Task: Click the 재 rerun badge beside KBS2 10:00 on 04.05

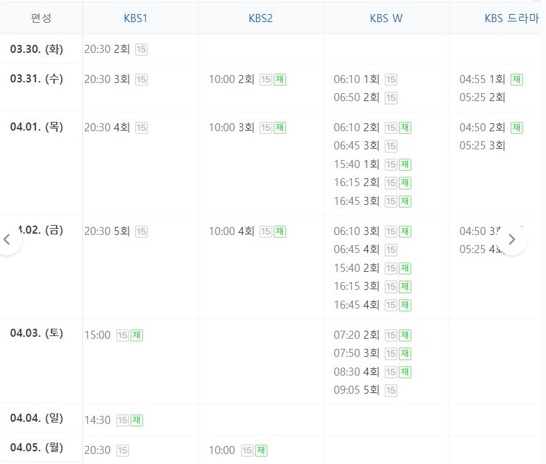Action: click(x=261, y=451)
